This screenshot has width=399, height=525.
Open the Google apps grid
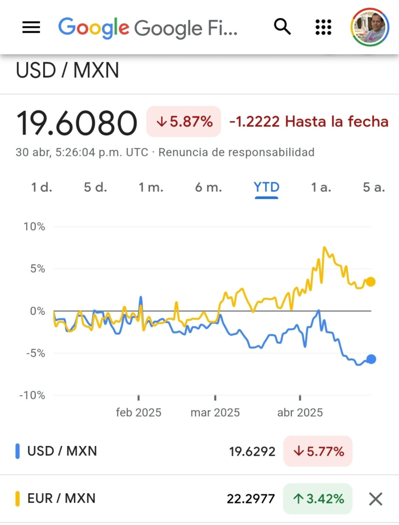[323, 27]
